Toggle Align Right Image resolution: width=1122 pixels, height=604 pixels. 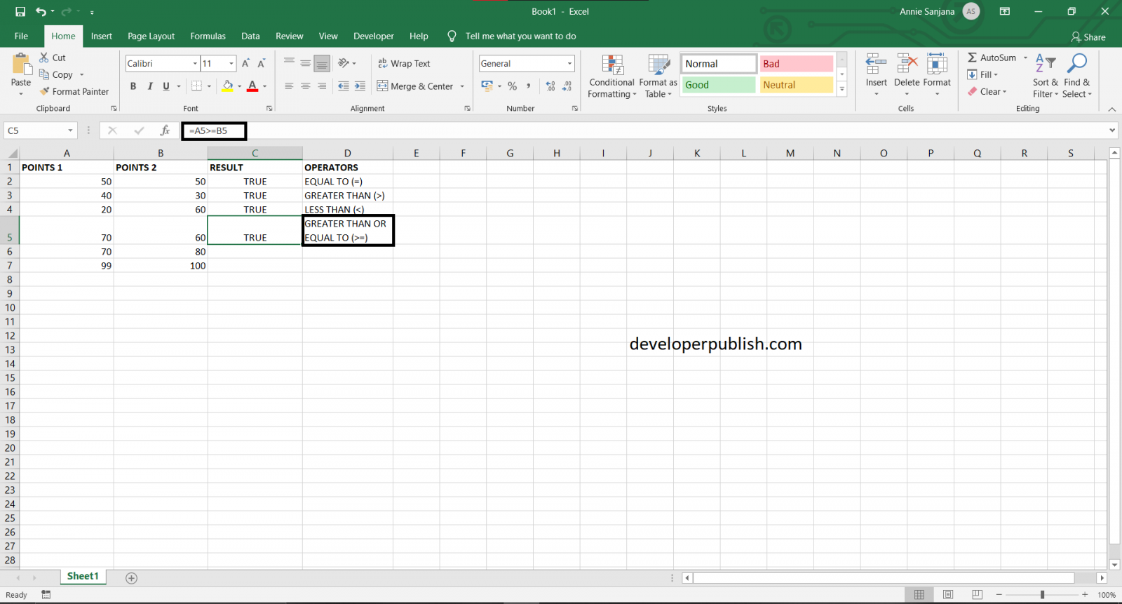pyautogui.click(x=322, y=86)
